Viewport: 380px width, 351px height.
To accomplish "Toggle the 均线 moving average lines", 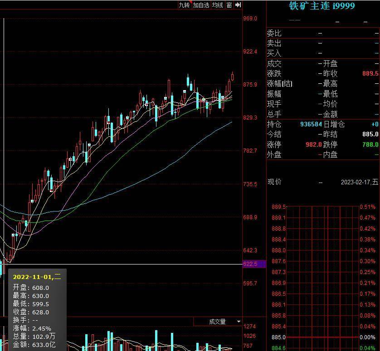I will pos(217,5).
